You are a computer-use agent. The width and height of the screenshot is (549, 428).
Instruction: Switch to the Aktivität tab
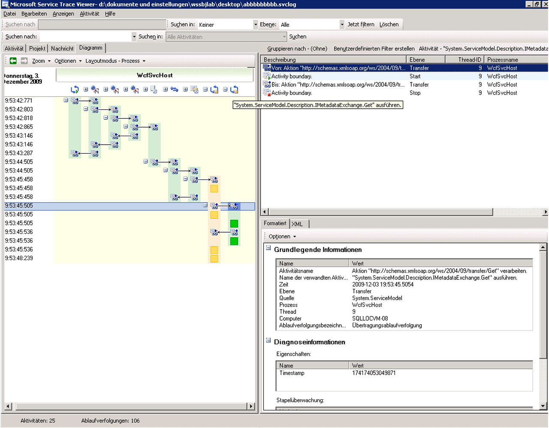click(x=14, y=49)
